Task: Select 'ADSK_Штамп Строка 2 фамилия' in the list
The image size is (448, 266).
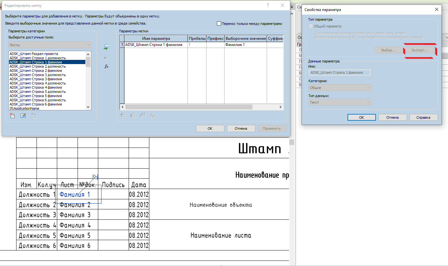Action: click(36, 71)
